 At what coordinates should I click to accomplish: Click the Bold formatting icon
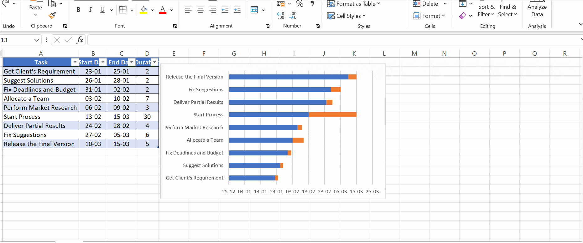coord(78,10)
